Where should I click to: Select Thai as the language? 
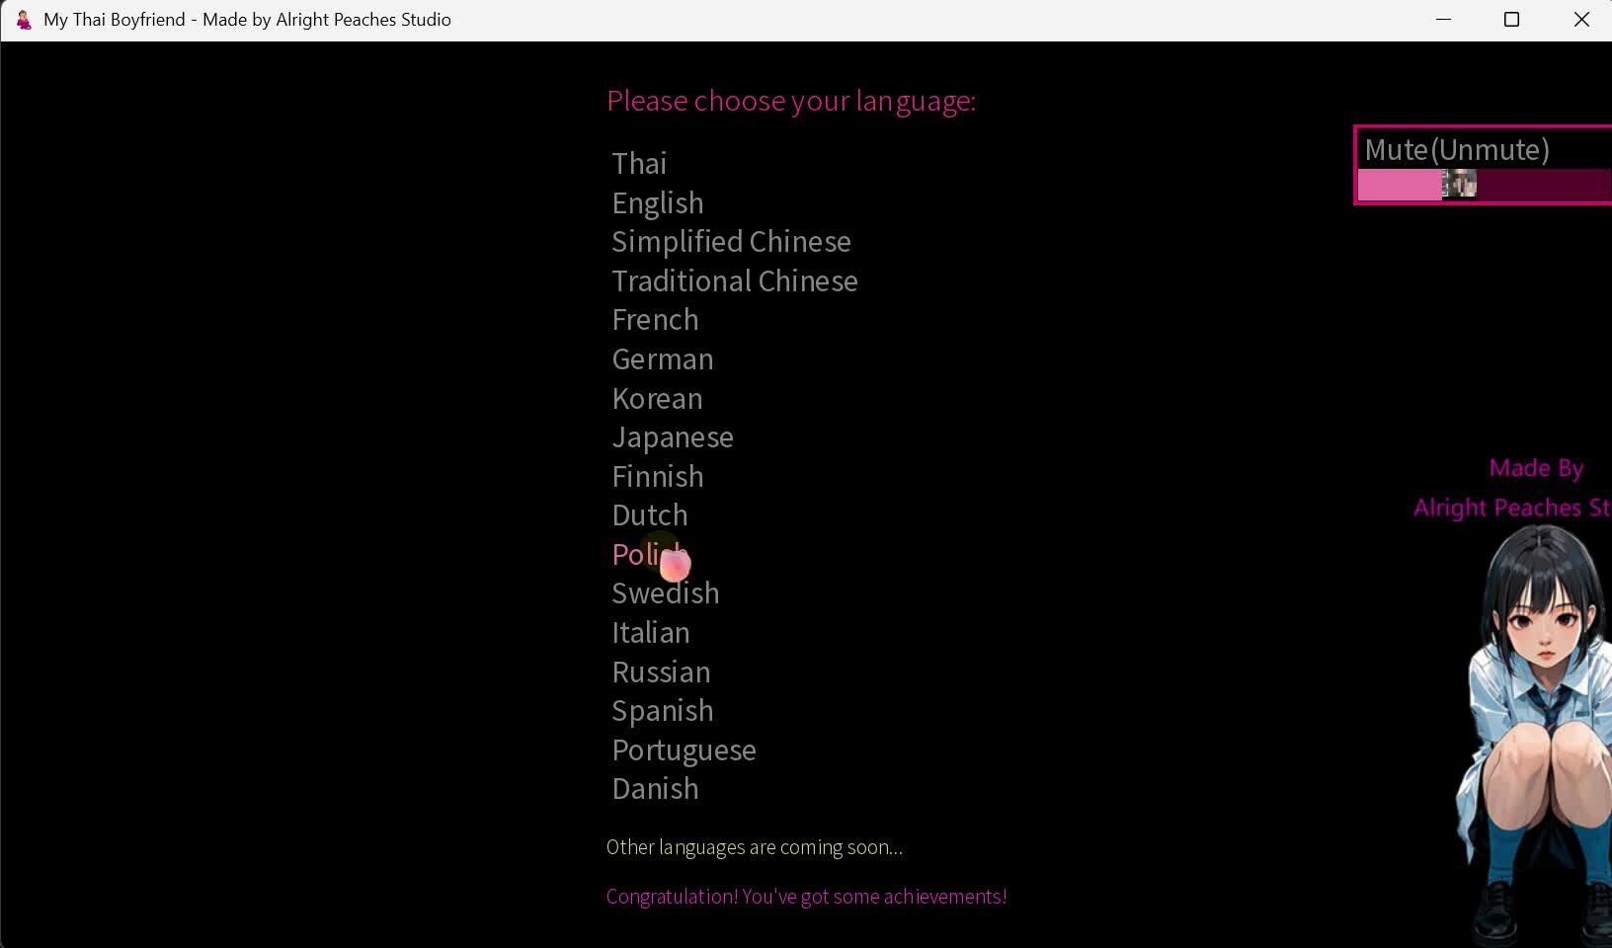[x=639, y=163]
